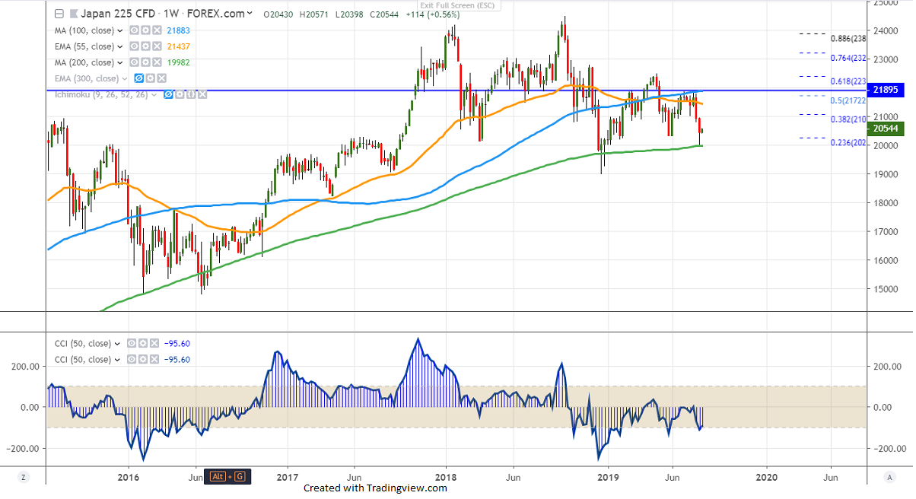
Task: Click the EMA 55 value 21437
Action: (177, 46)
